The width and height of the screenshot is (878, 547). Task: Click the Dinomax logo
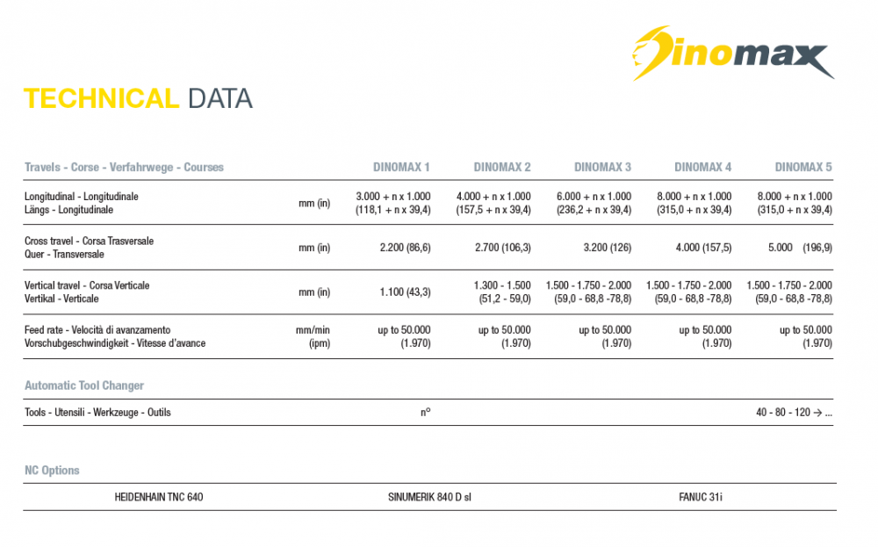pos(733,54)
